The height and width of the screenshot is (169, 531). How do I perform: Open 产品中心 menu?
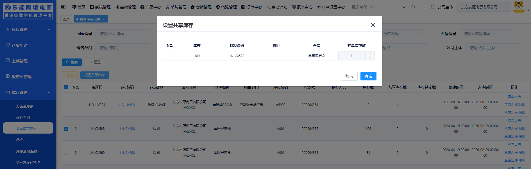pyautogui.click(x=151, y=7)
